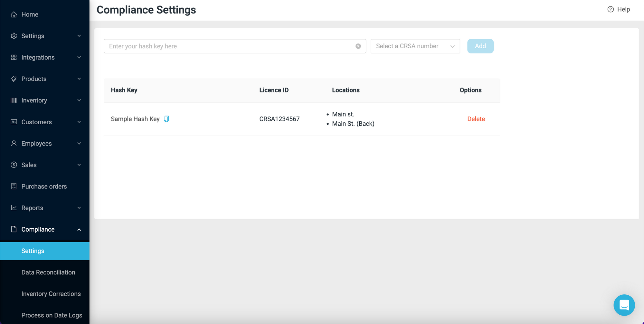The width and height of the screenshot is (644, 324).
Task: Expand the Customers menu chevron
Action: (x=79, y=122)
